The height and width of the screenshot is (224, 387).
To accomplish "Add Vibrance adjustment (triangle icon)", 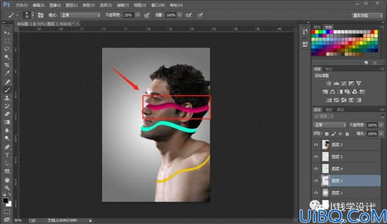I will pos(358,83).
